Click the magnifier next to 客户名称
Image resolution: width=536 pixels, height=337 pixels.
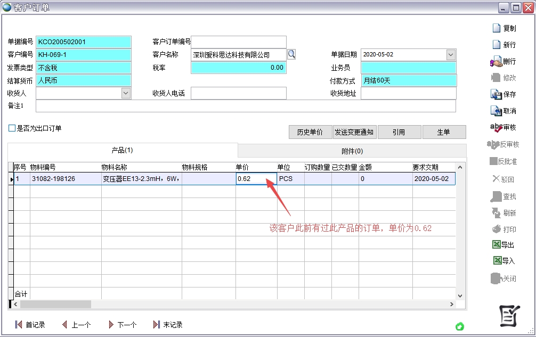(x=291, y=54)
